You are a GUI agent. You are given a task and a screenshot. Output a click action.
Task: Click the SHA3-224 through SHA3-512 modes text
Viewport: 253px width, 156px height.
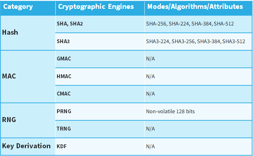(196, 41)
